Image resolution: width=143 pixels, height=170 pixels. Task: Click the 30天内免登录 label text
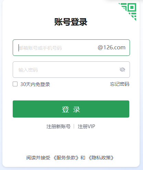point(35,84)
